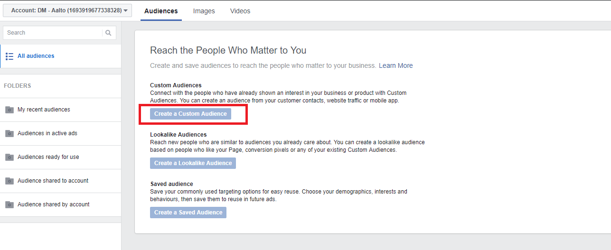611x250 pixels.
Task: Select All audiences in the sidebar
Action: coord(60,56)
